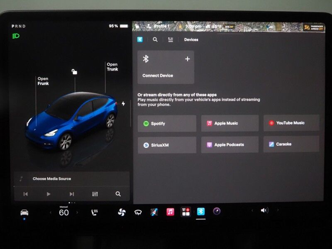Screen dimensions: 332x249
Task: Click plus icon to add Bluetooth device
Action: click(188, 59)
